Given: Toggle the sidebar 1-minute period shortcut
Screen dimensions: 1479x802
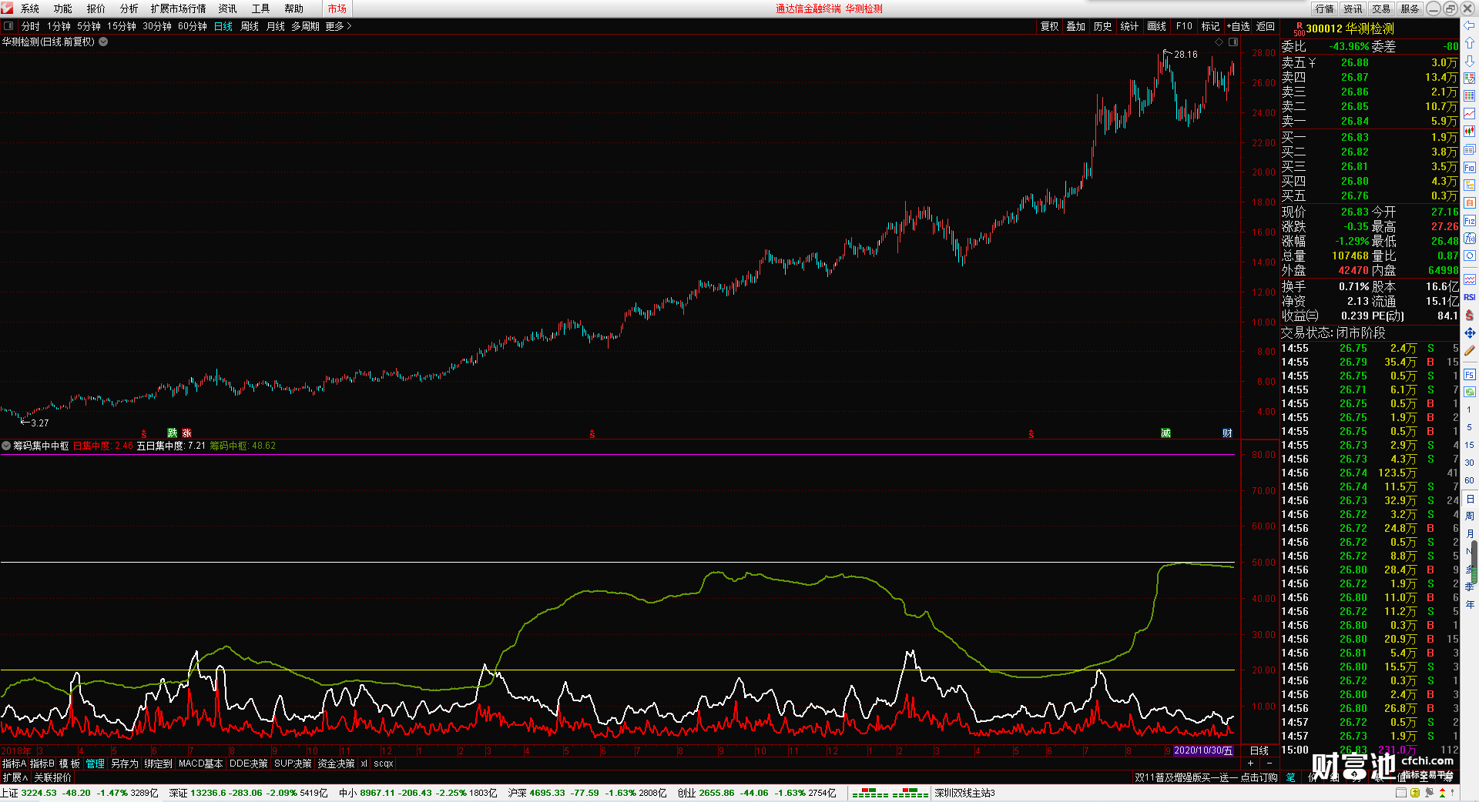Looking at the screenshot, I should [x=1469, y=409].
